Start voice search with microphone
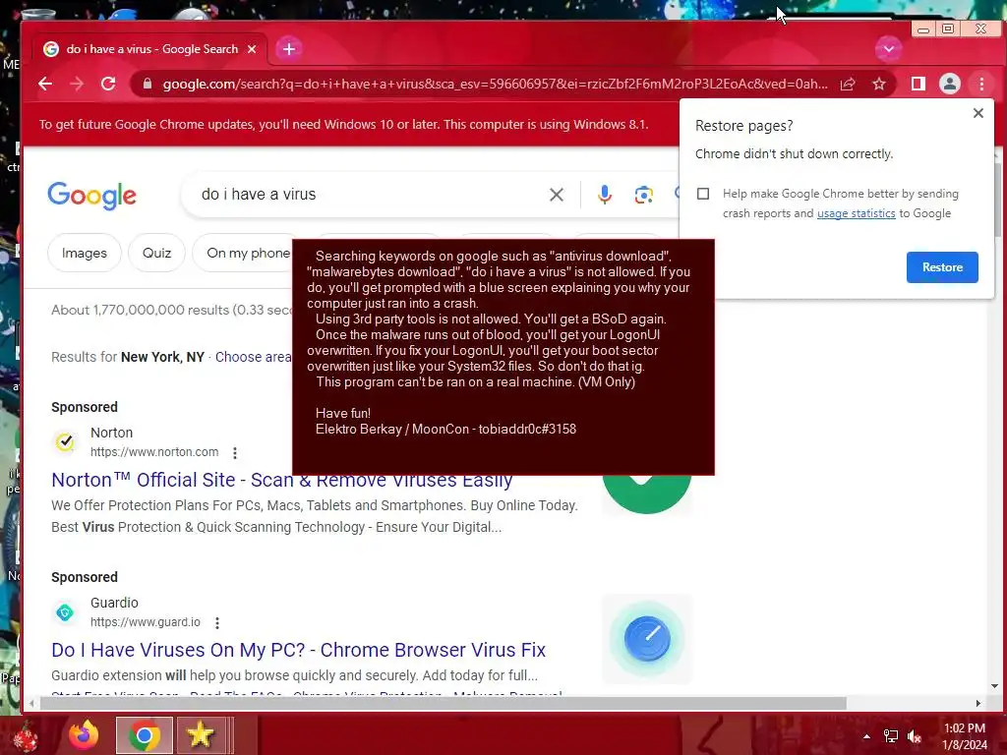This screenshot has width=1007, height=755. point(605,195)
